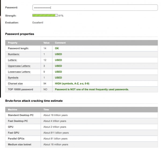This screenshot has height=151, width=161.
Task: Click into the Password input field
Action: coord(95,8)
